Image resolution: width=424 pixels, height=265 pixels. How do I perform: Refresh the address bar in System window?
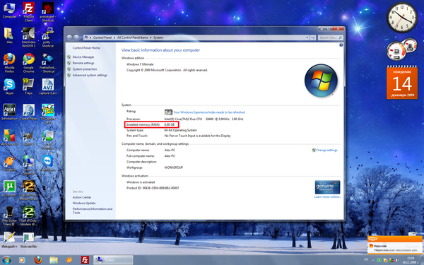(x=313, y=37)
